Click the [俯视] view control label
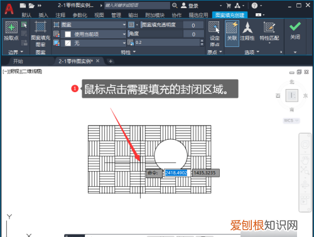Screen dimensions: 314x237 click(16, 71)
